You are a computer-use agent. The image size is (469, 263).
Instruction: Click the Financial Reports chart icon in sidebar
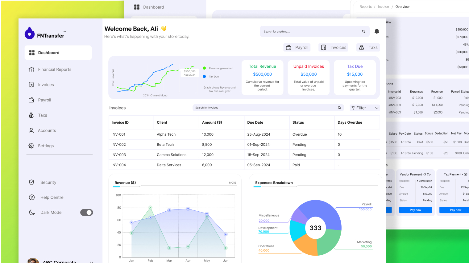(31, 69)
